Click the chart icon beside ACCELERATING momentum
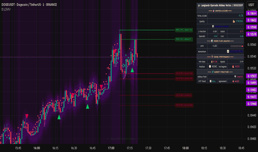 (x=228, y=51)
